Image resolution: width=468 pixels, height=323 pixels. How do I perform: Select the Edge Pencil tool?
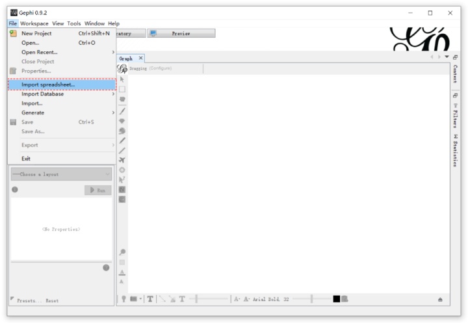122,151
